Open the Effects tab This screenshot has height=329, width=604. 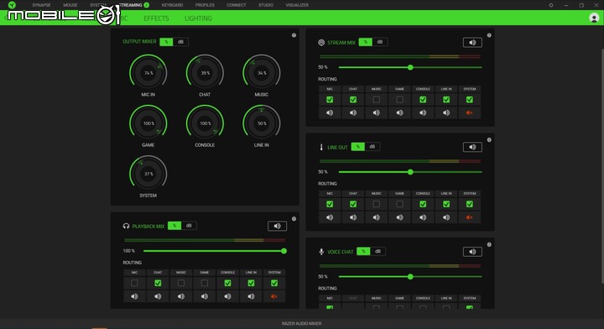point(156,18)
